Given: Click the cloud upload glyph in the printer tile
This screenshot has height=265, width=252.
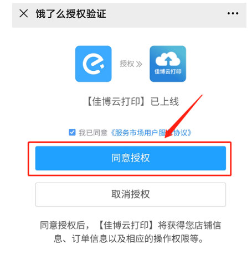Looking at the screenshot, I should 168,59.
